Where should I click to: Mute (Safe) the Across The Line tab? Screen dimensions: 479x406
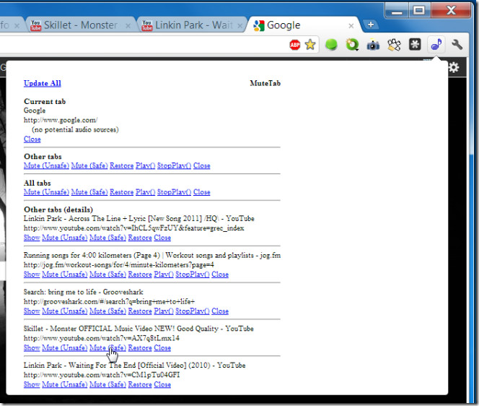pos(107,238)
